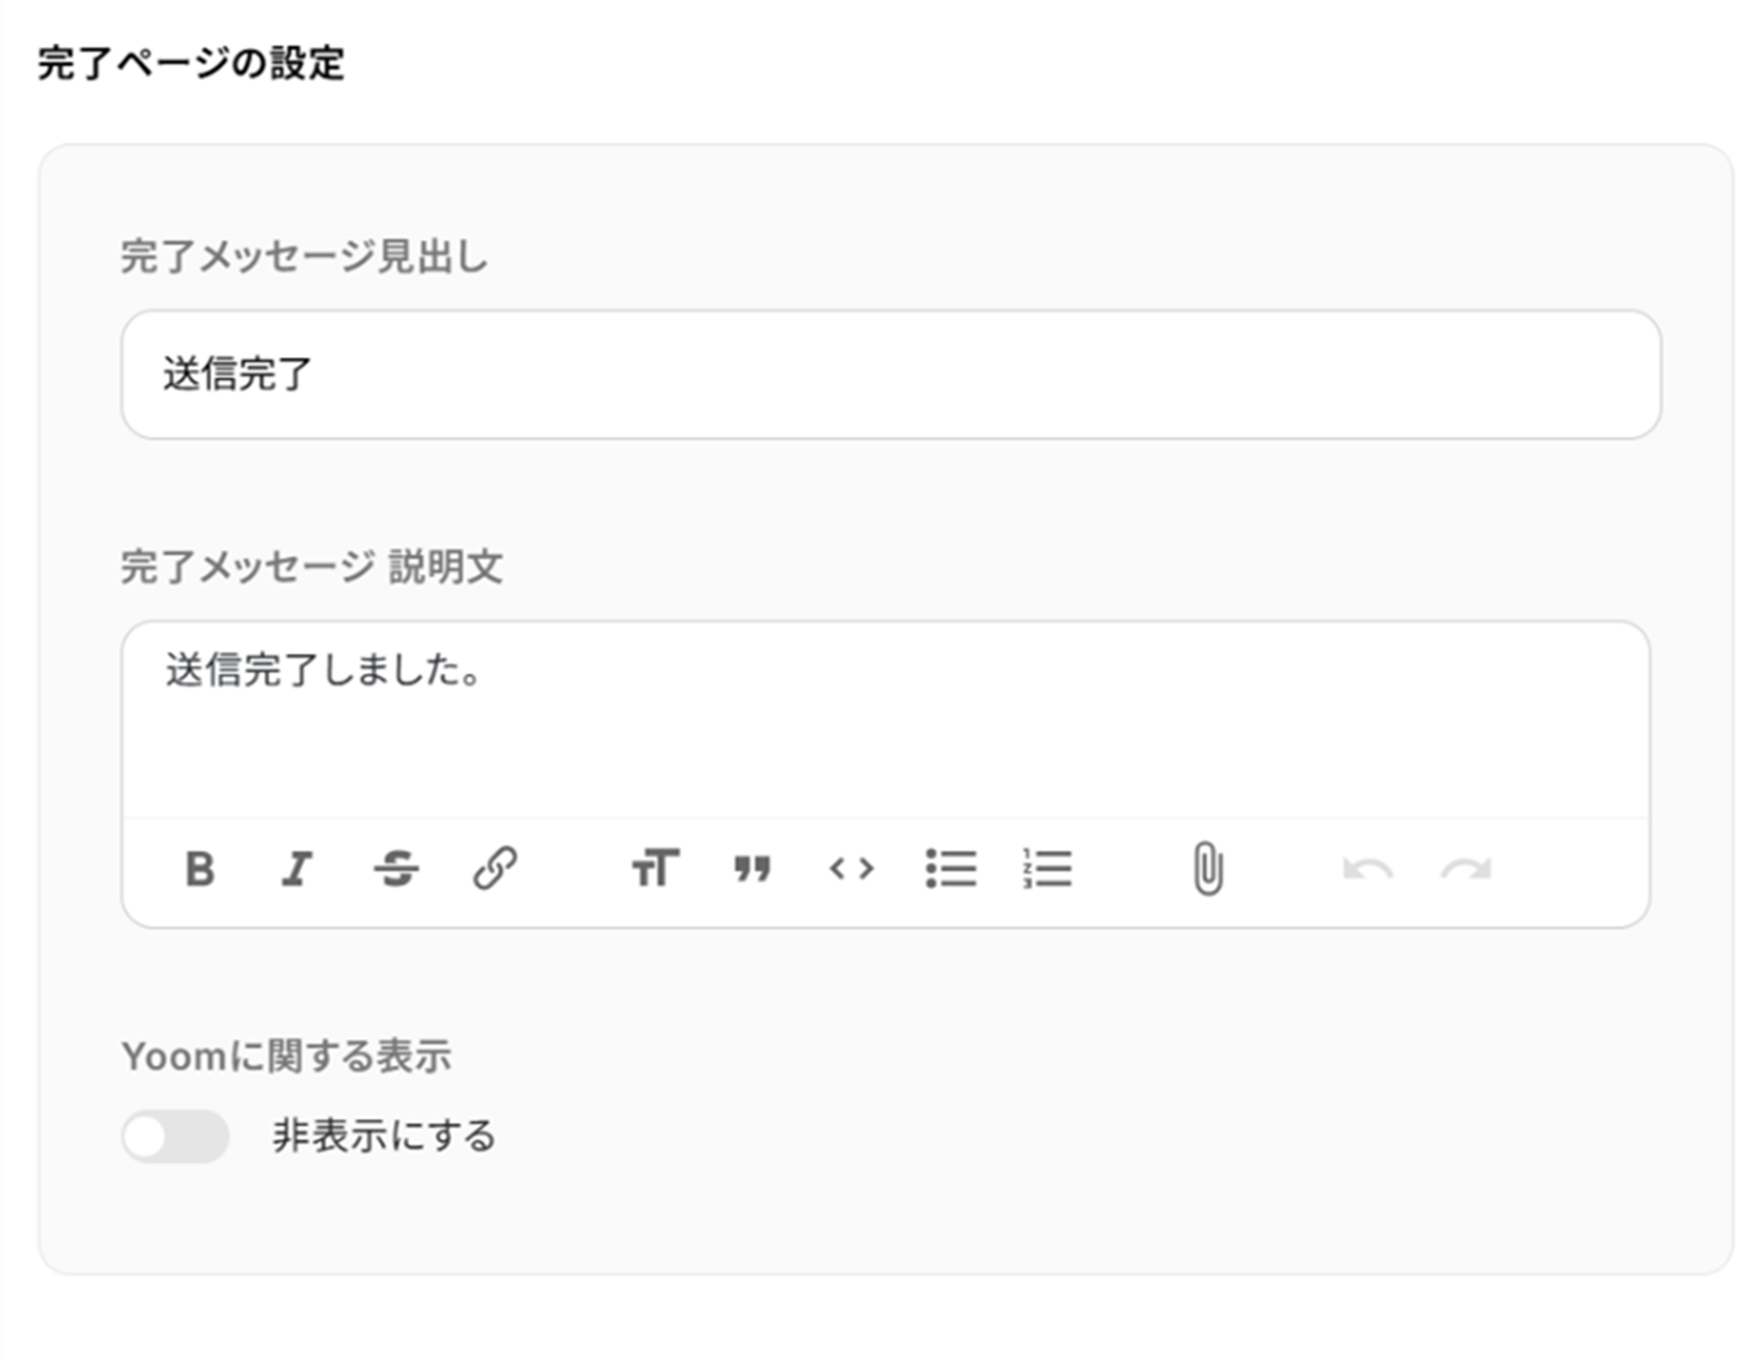Click the 完了メッセージ見出し field label
The height and width of the screenshot is (1360, 1749).
pos(304,256)
